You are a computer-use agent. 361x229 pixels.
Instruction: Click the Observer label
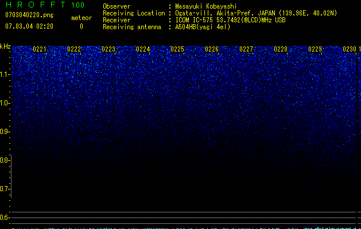point(117,6)
